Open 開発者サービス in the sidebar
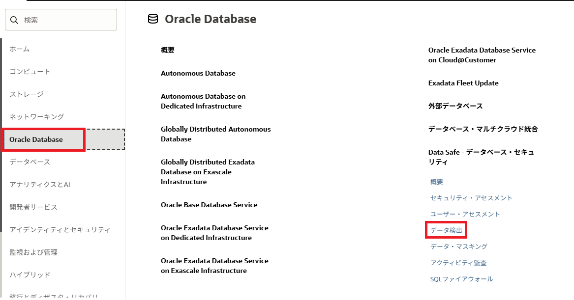This screenshot has height=300, width=574. [33, 207]
